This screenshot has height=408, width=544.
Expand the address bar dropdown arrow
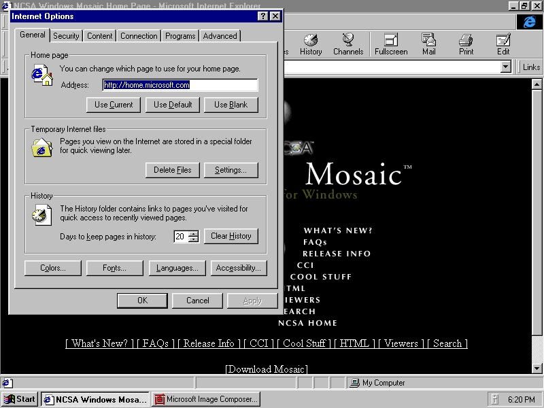[x=505, y=67]
